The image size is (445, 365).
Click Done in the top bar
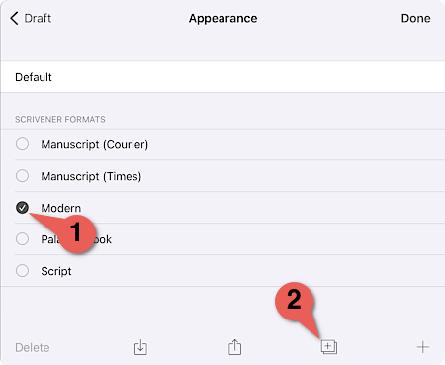(415, 18)
